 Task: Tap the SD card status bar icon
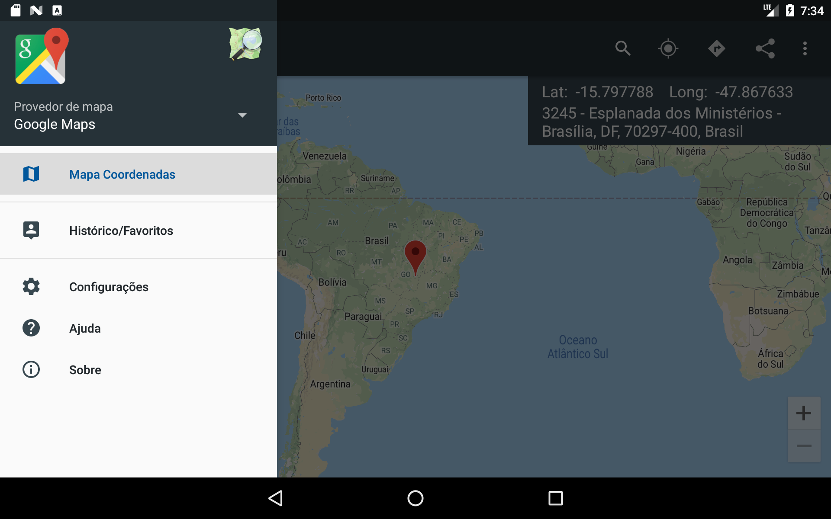16,10
